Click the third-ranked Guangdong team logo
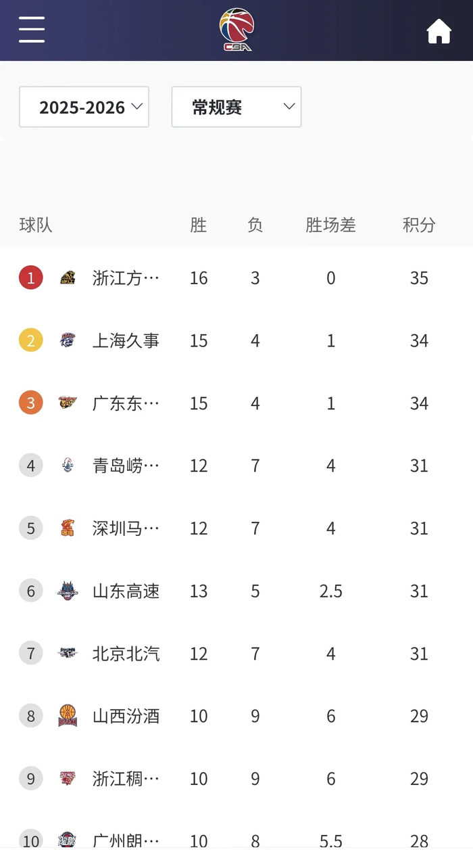Viewport: 473px width, 856px height. pyautogui.click(x=68, y=403)
